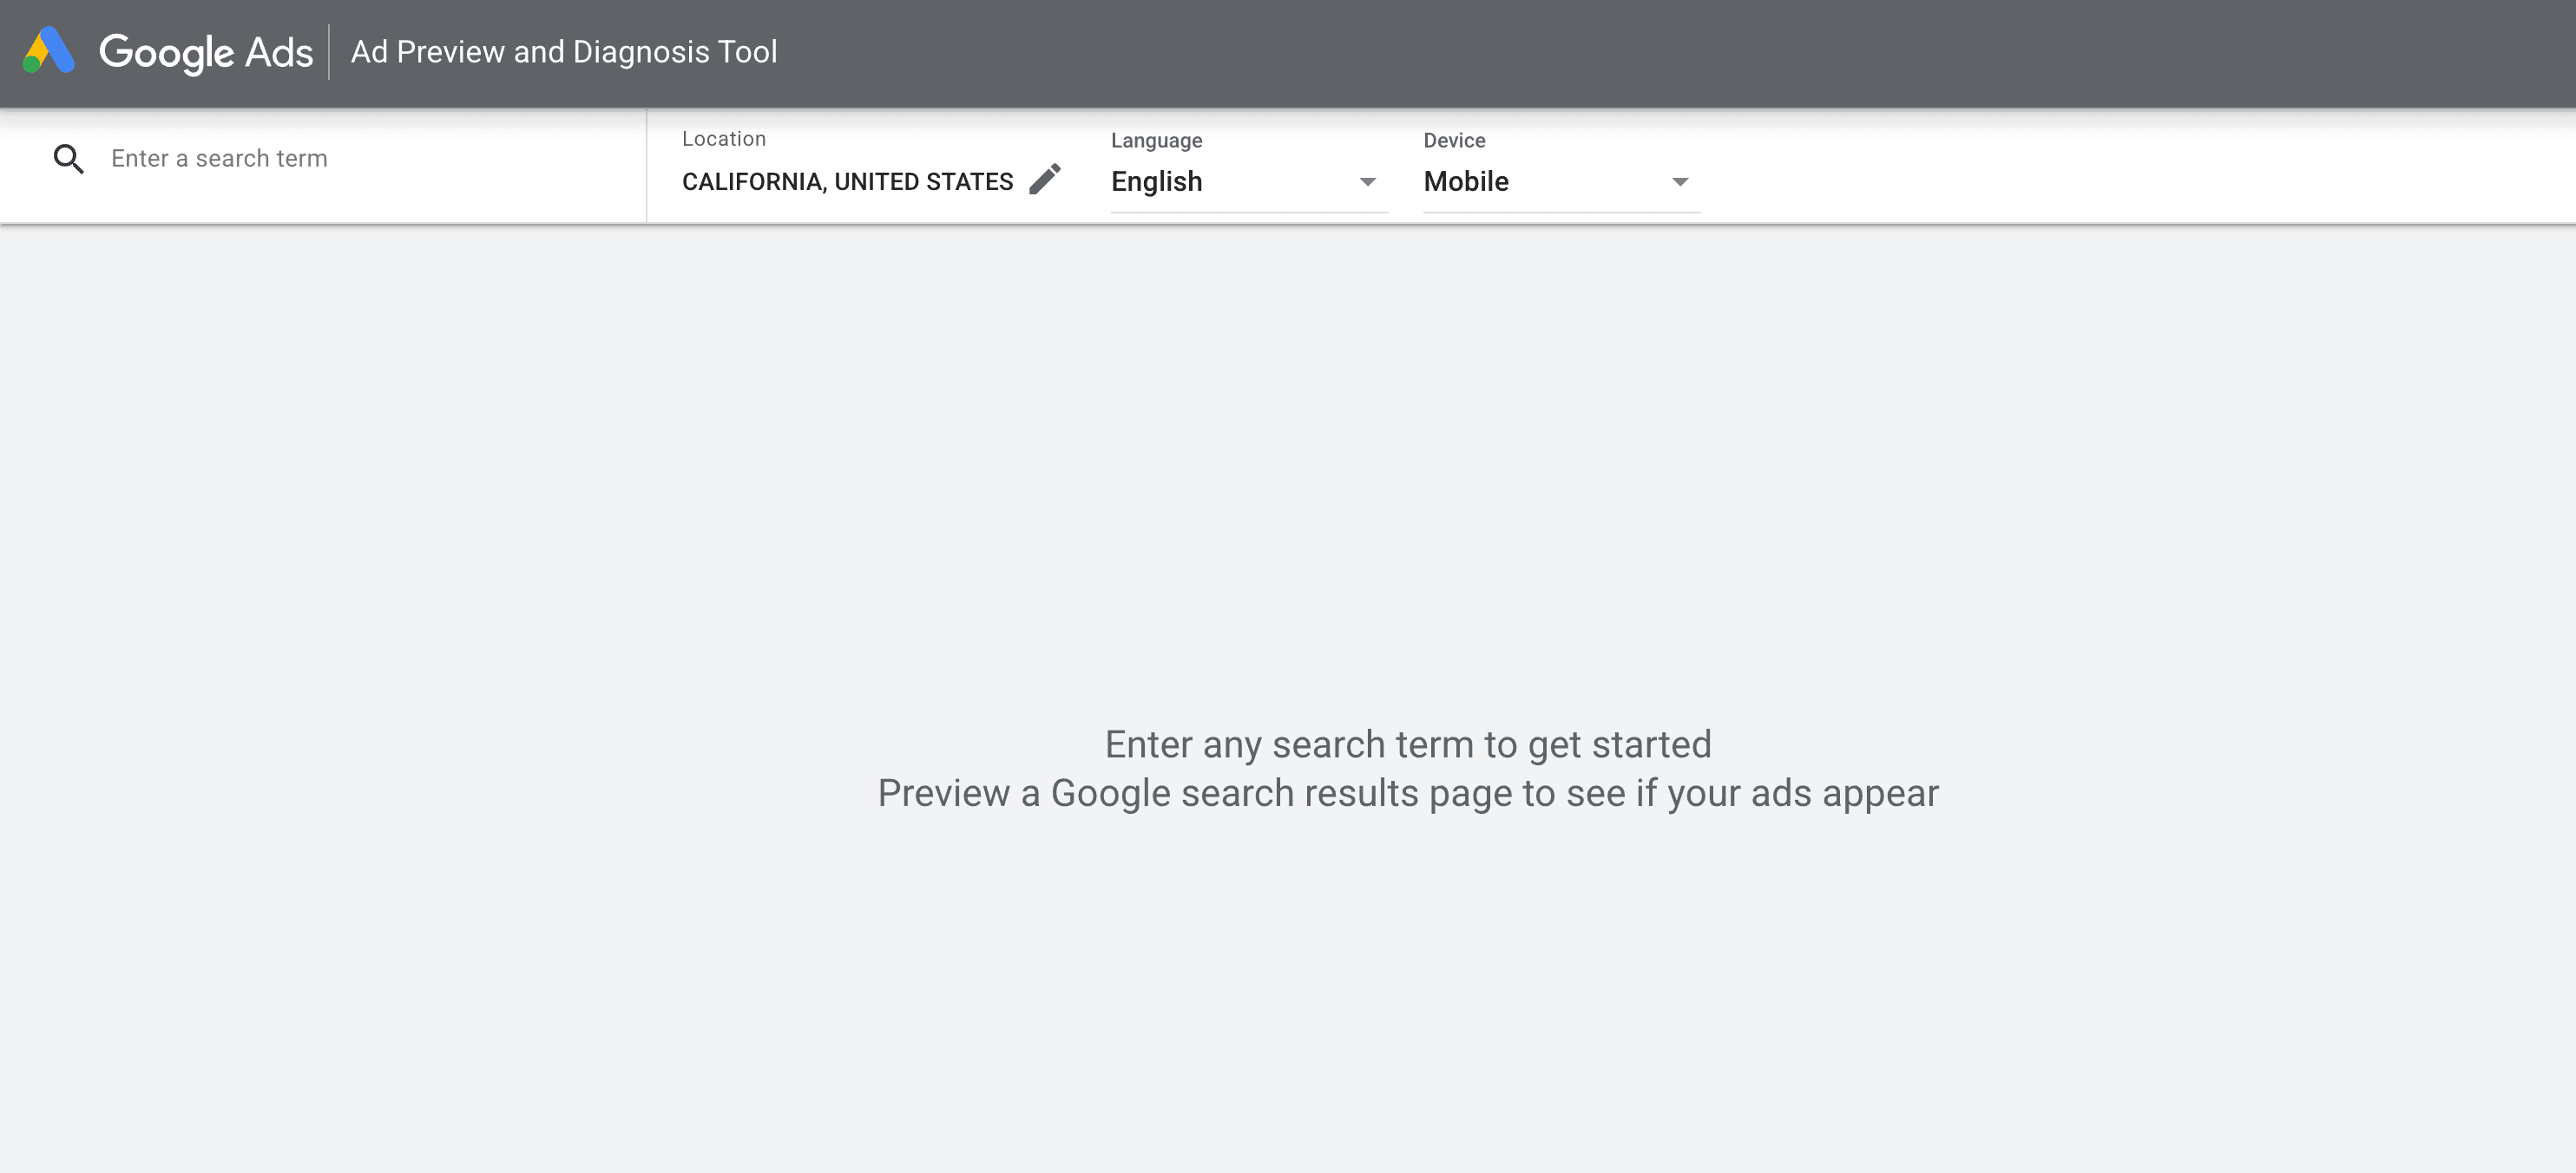Click the 'Language' label above English
Image resolution: width=2576 pixels, height=1173 pixels.
(1156, 140)
